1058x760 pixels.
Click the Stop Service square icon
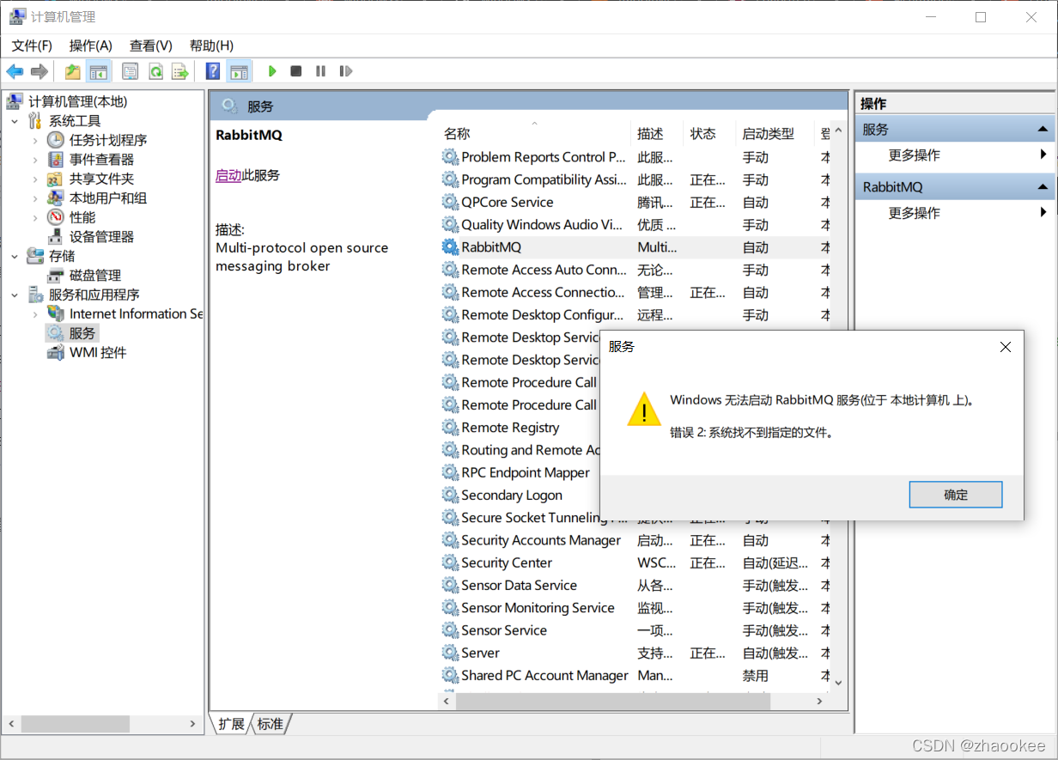[296, 71]
